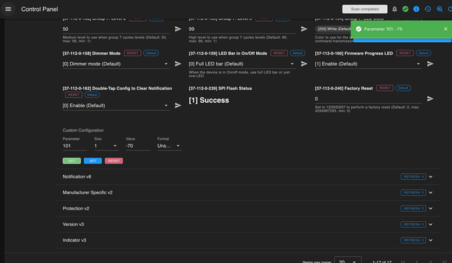The image size is (452, 263).
Task: Refresh the Protection v2 command class
Action: click(413, 209)
